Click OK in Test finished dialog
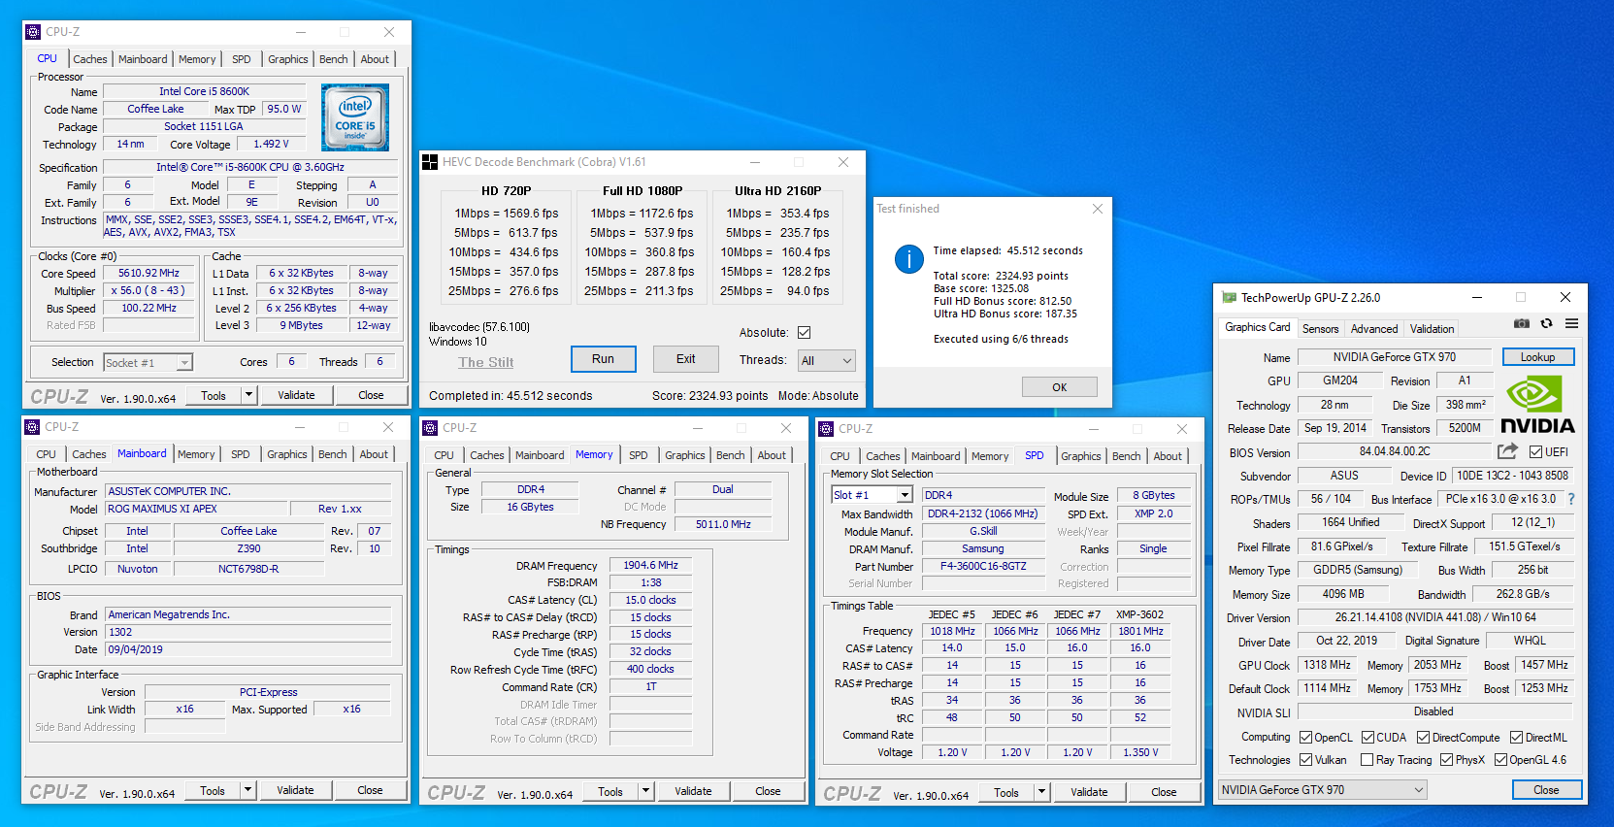Screen dimensions: 1614x827 click(x=1060, y=387)
